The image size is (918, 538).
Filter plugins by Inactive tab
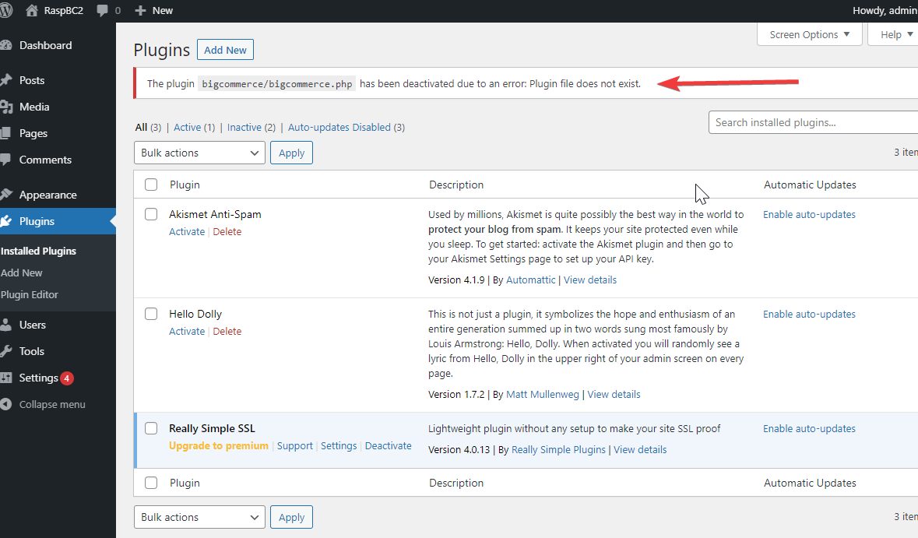[x=244, y=127]
